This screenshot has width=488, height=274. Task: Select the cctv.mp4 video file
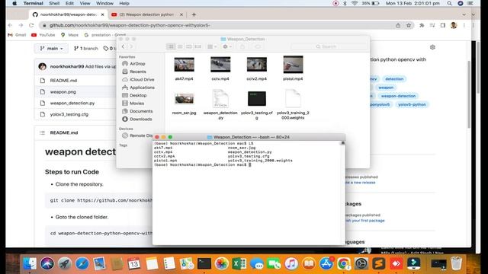coord(220,65)
